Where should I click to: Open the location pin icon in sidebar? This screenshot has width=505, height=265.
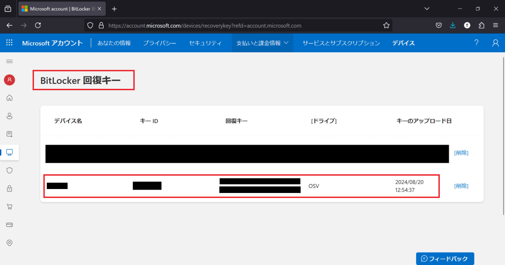tap(9, 243)
